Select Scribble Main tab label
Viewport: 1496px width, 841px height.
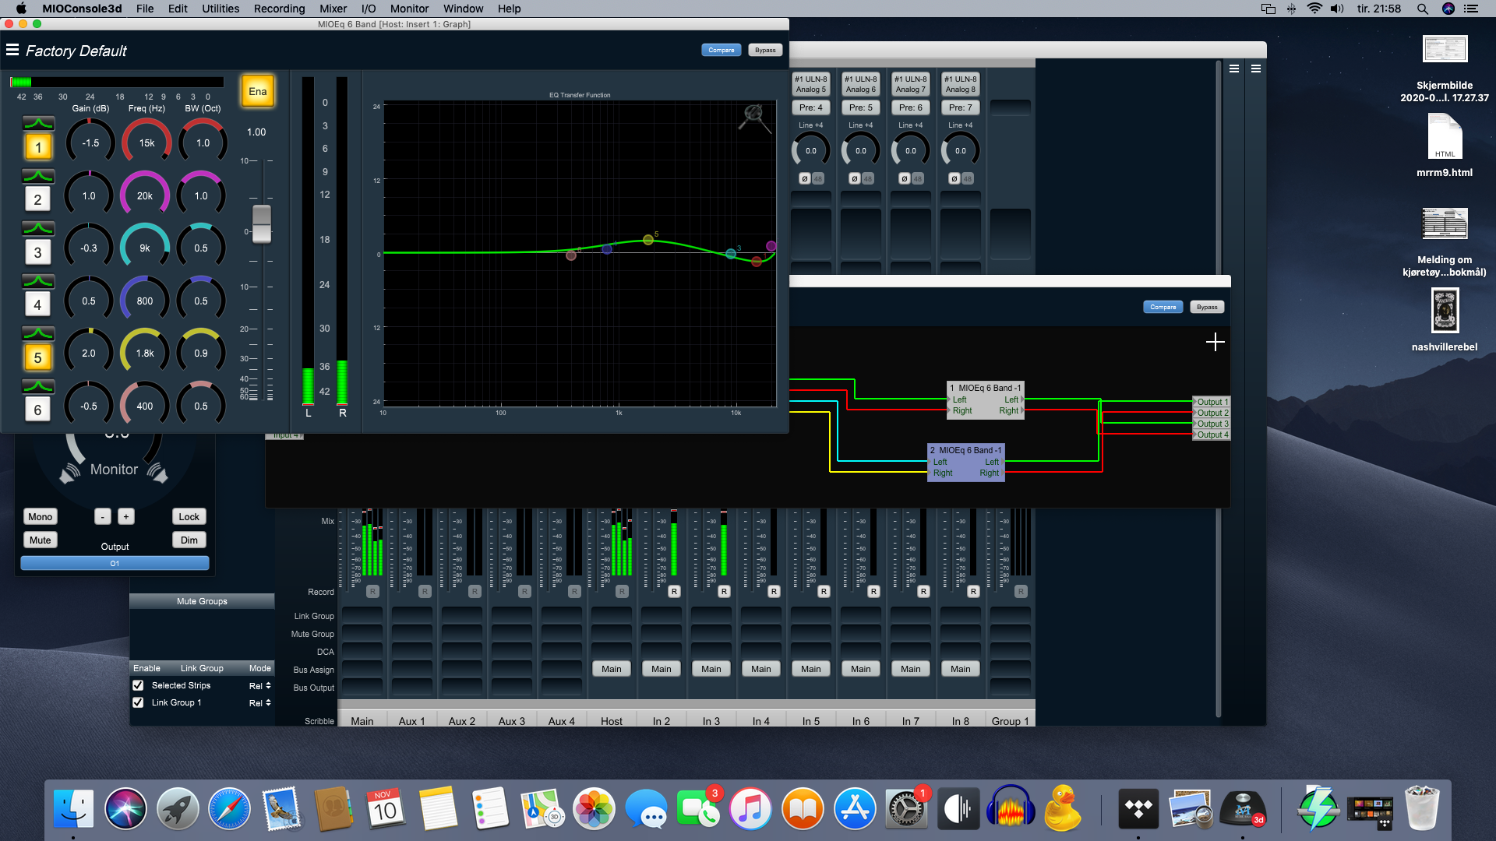[x=362, y=721]
